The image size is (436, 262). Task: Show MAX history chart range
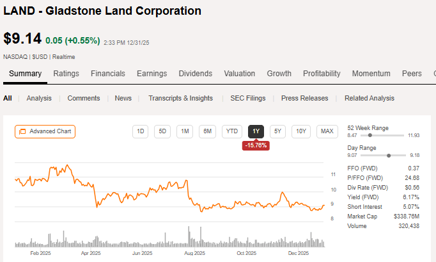(x=327, y=131)
